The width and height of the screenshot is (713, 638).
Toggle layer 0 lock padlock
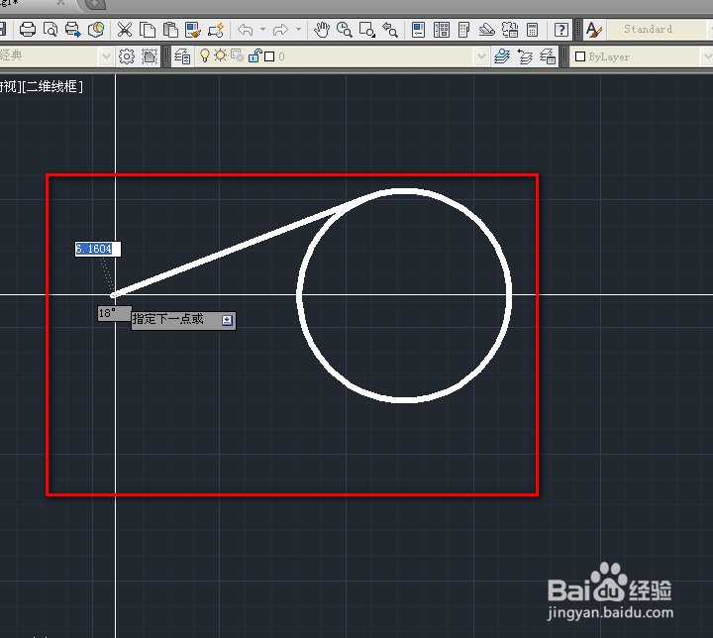point(255,55)
